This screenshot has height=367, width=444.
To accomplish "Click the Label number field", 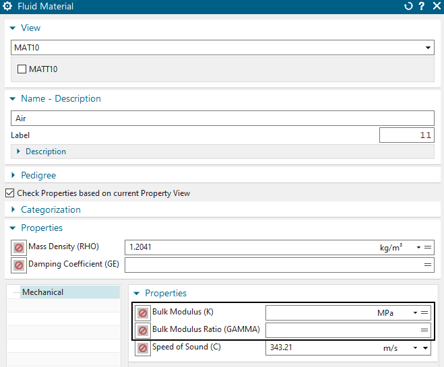I will [x=406, y=135].
